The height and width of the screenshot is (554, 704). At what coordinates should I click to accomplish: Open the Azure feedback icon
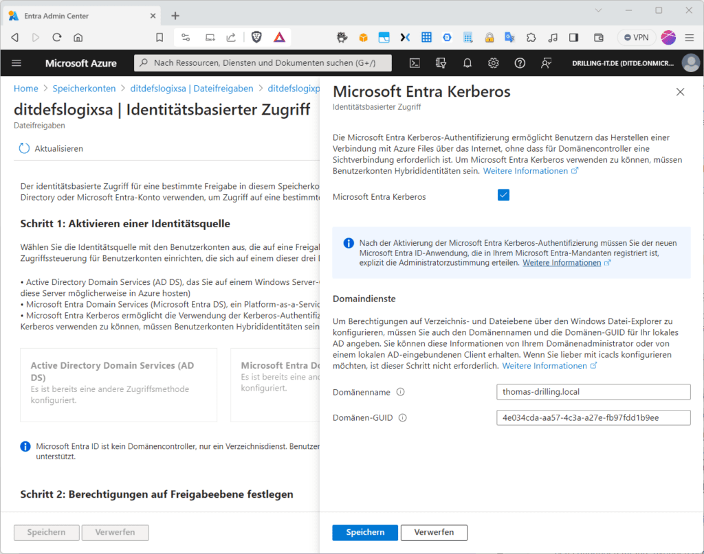546,63
